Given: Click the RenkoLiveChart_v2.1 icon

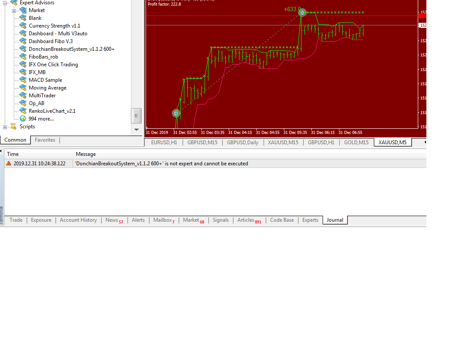Looking at the screenshot, I should [23, 111].
